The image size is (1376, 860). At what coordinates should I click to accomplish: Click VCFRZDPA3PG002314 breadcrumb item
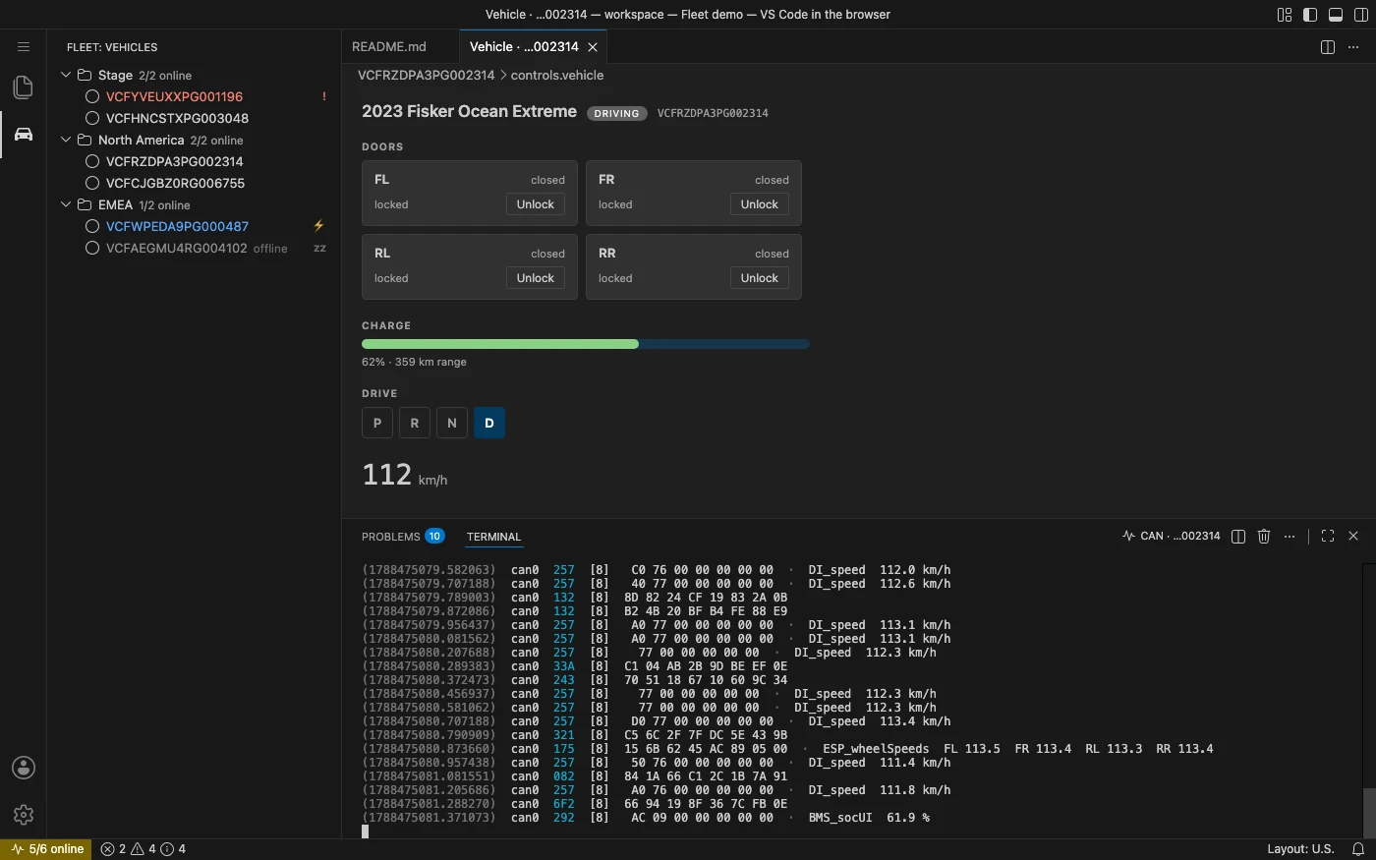[x=426, y=75]
